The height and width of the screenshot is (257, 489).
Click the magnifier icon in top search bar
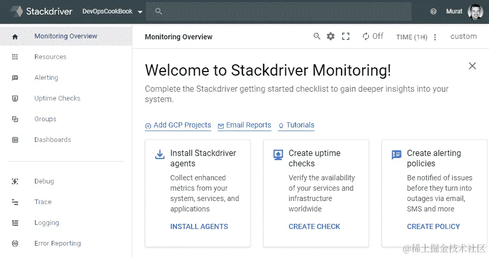coord(158,11)
